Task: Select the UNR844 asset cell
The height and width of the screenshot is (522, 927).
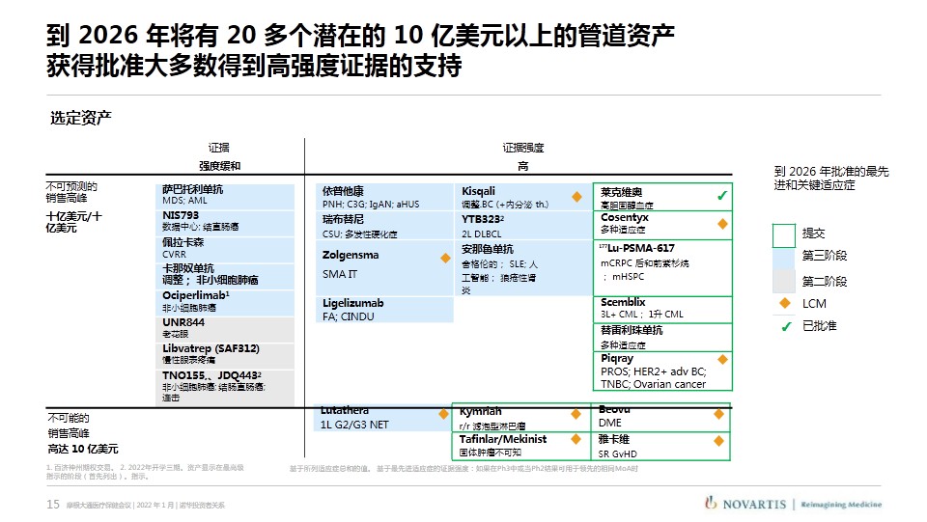Action: point(226,328)
